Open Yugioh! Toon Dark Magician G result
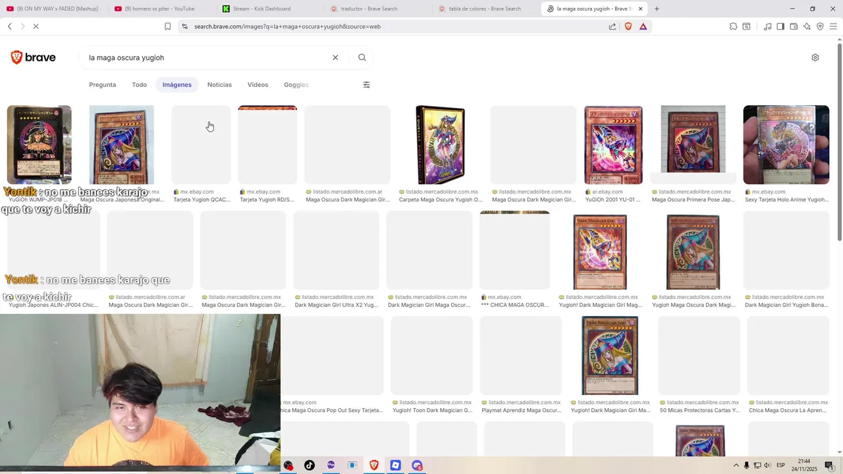843x474 pixels. [x=433, y=410]
